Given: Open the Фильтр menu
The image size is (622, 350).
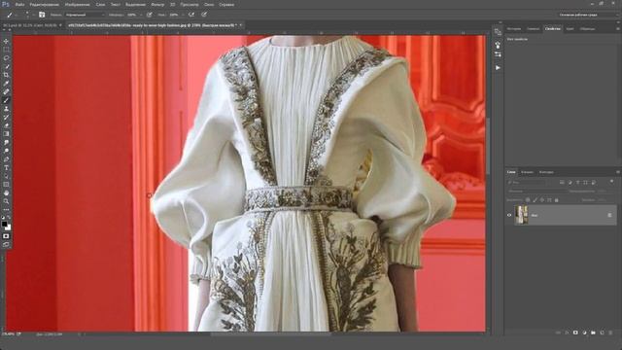Looking at the screenshot, I should click(x=157, y=4).
